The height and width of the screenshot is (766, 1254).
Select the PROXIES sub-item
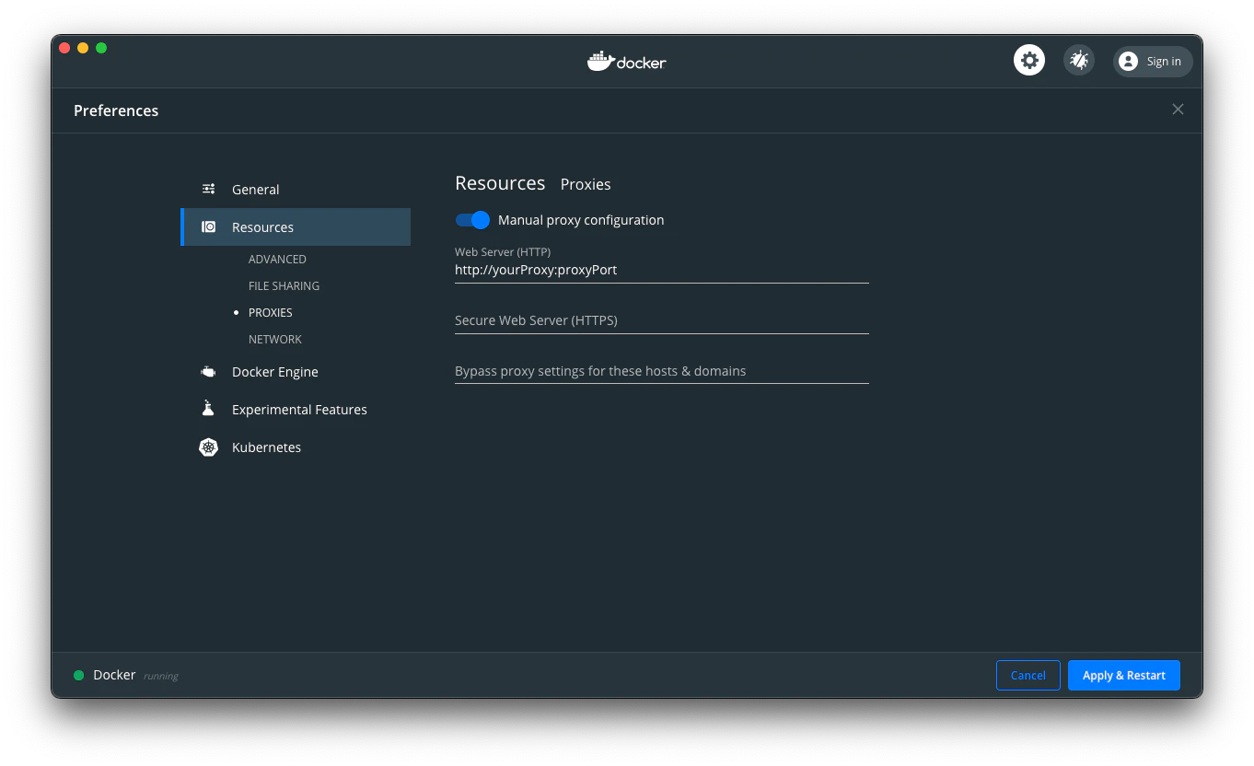pyautogui.click(x=271, y=313)
